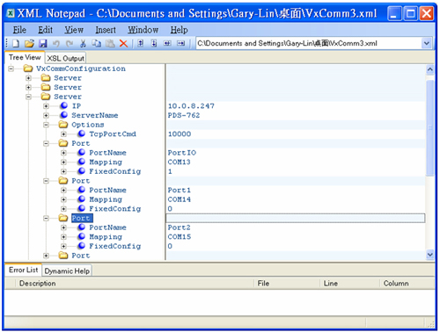440x332 pixels.
Task: Click the Copy icon in the toolbar
Action: pos(96,44)
